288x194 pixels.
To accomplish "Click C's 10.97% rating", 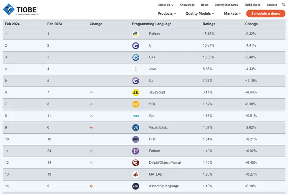I will pos(208,46).
